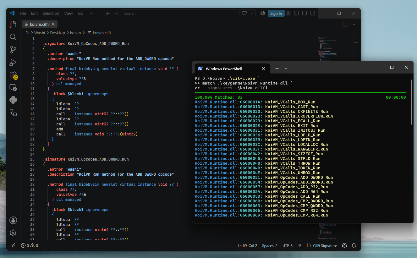The width and height of the screenshot is (417, 258).
Task: Click '.signature KoiVM_OpCodes_ADD_QWORD_Run' code line
Action: pos(86,159)
